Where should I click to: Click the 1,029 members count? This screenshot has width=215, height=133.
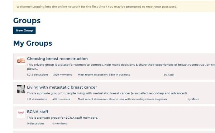click(x=62, y=75)
